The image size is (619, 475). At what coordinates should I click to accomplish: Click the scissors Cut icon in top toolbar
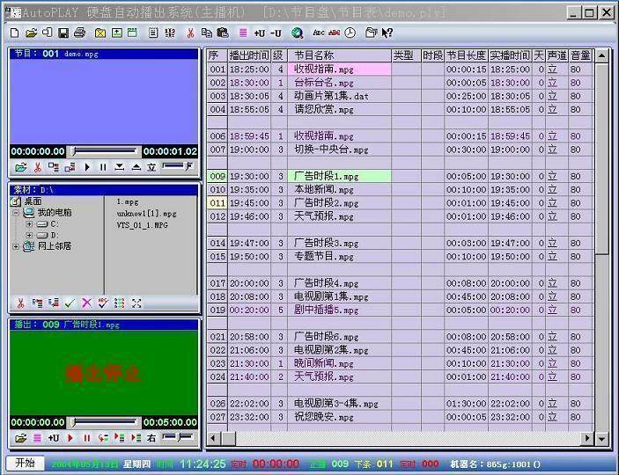point(191,33)
